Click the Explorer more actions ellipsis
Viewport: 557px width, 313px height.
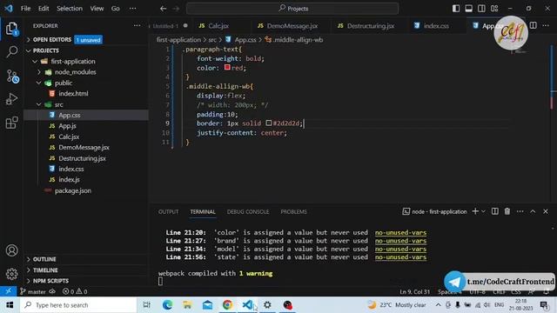137,25
